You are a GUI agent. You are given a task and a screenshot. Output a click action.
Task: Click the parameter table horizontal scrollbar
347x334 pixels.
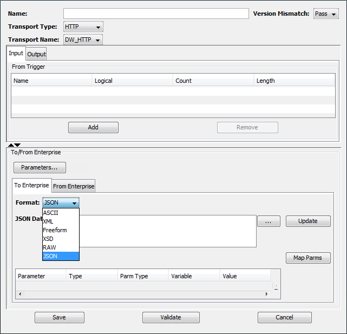tap(143, 294)
